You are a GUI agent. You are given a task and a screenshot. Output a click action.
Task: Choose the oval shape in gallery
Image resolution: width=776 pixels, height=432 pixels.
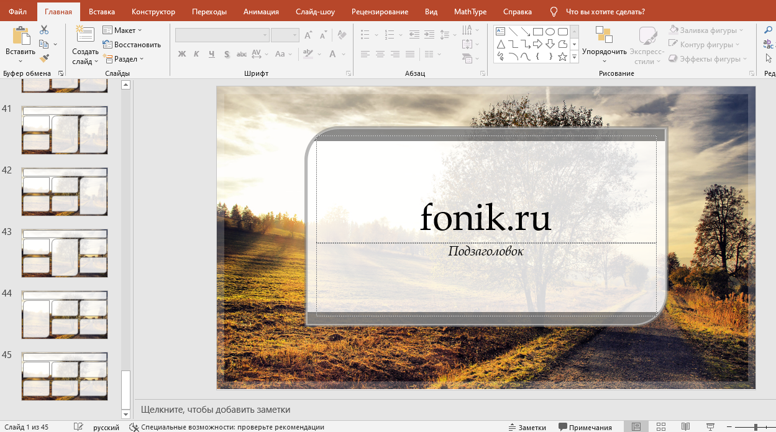(550, 32)
